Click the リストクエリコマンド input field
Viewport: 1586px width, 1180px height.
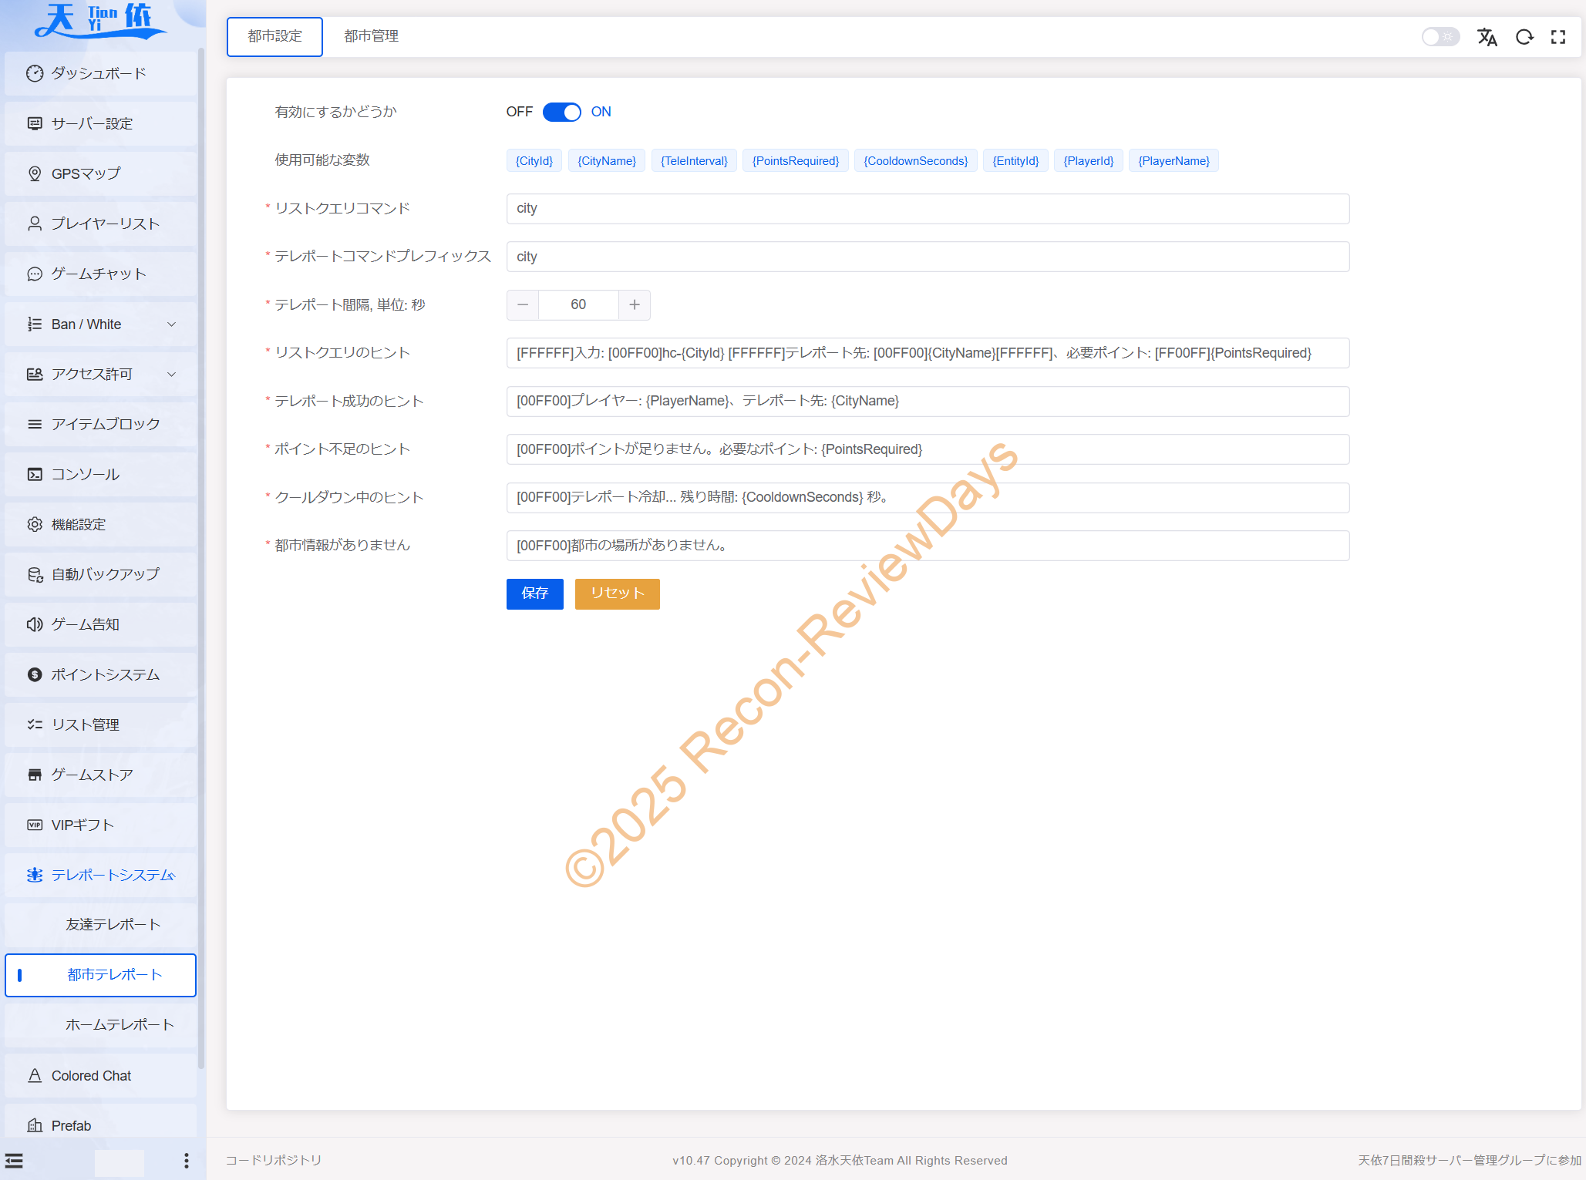coord(927,209)
